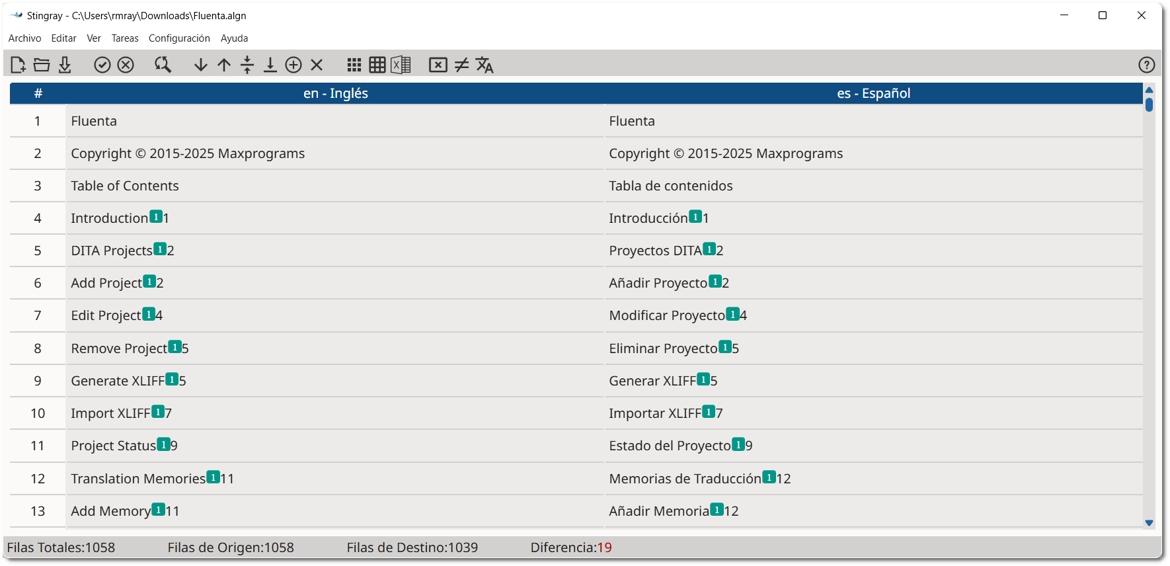Select 'Importar XLIFF' target cell
This screenshot has height=566, width=1170.
pyautogui.click(x=874, y=413)
